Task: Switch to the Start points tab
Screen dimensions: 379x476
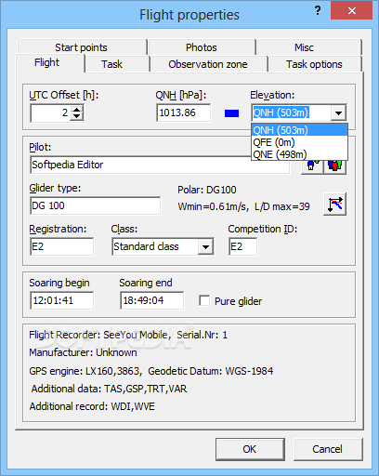Action: (x=81, y=47)
